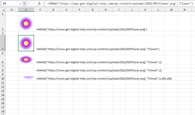This screenshot has height=115, width=195.
Task: Select row 18 header
Action: tap(3, 111)
